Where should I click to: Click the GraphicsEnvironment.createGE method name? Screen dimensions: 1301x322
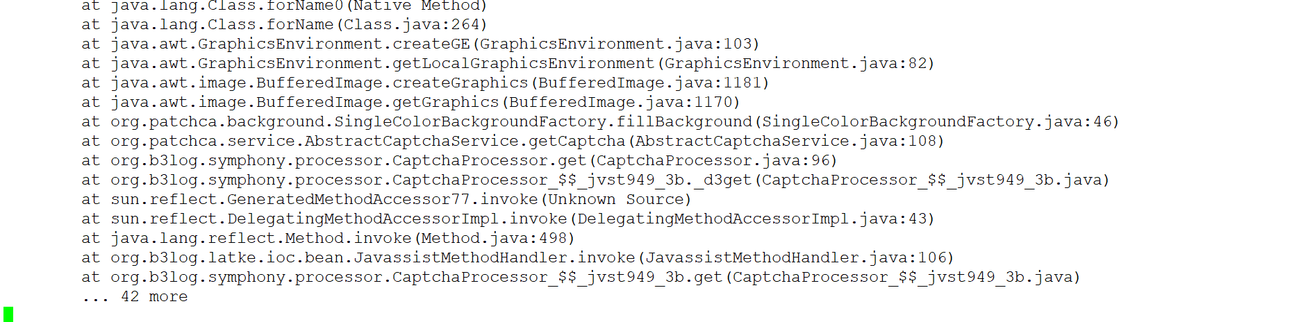(334, 44)
